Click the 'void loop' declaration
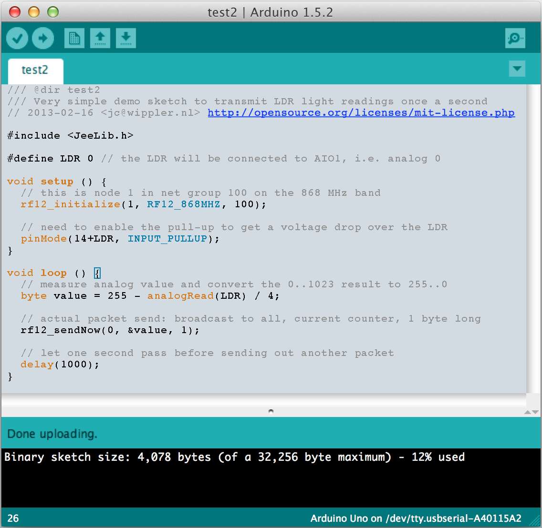Image resolution: width=542 pixels, height=528 pixels. click(x=37, y=273)
